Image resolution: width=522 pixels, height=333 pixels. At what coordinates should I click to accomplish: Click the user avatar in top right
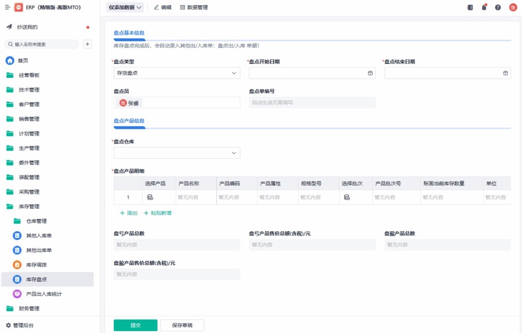click(513, 7)
